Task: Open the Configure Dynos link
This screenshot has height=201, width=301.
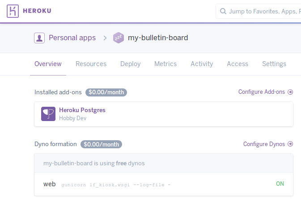Action: tap(264, 144)
